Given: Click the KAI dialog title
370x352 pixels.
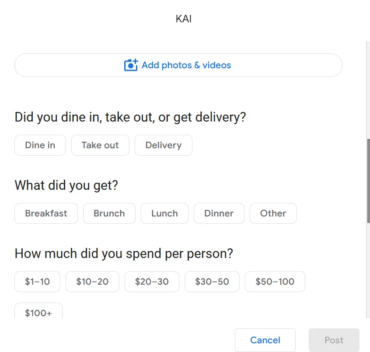Looking at the screenshot, I should (x=184, y=18).
